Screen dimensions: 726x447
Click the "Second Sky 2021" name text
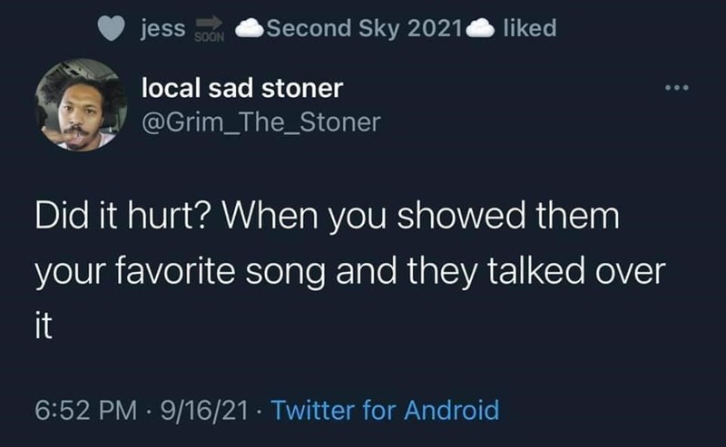[x=364, y=29]
